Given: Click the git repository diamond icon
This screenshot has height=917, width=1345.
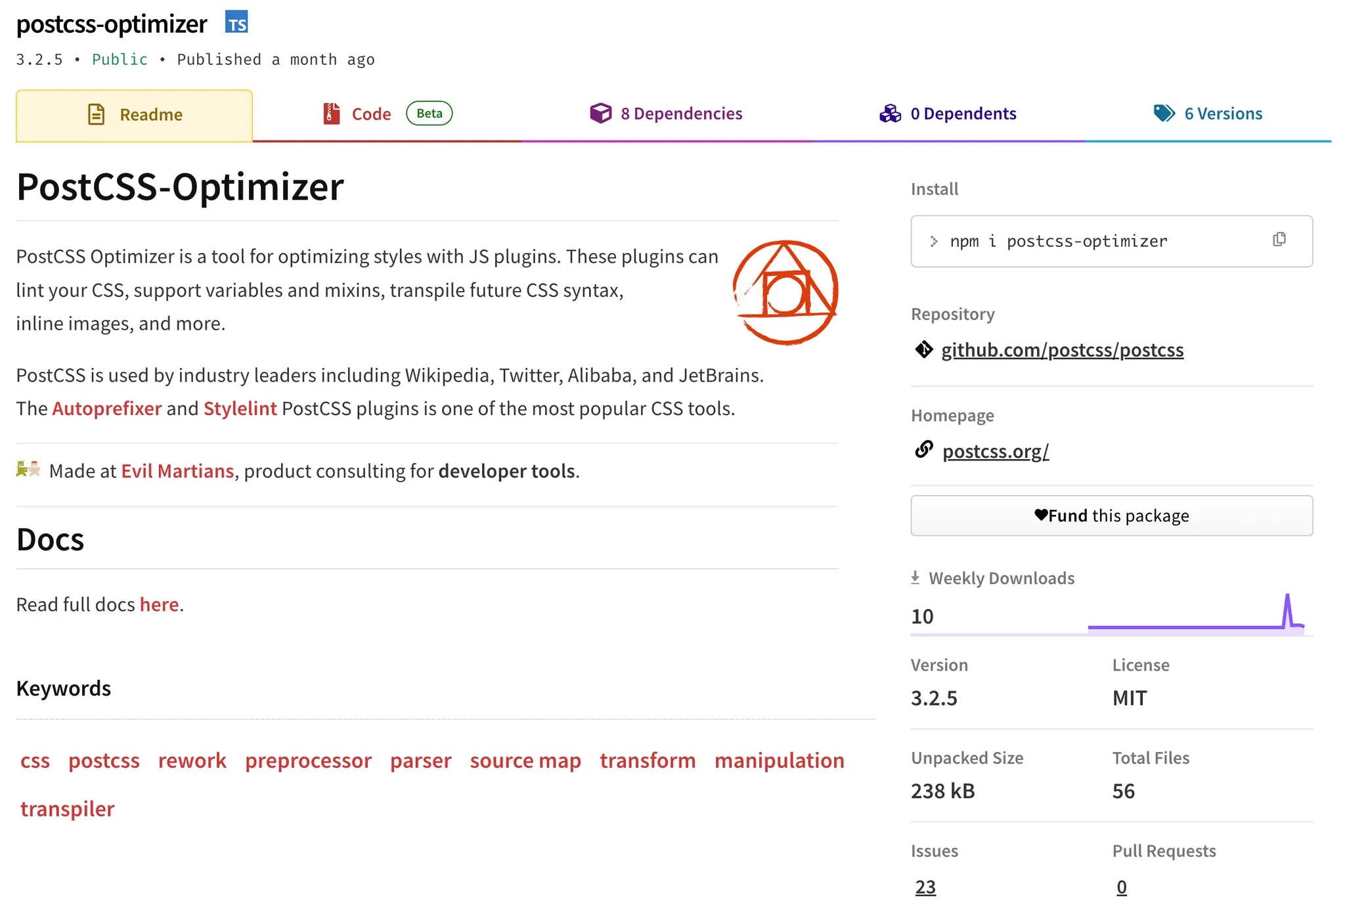Looking at the screenshot, I should [x=923, y=349].
